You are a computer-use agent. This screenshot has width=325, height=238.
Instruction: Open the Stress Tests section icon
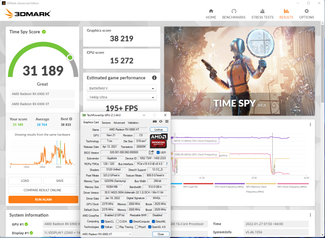262,11
